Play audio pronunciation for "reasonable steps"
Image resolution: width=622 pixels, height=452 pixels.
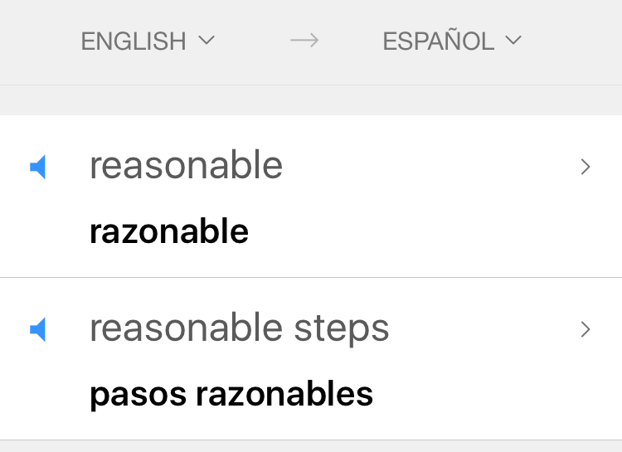(x=38, y=330)
